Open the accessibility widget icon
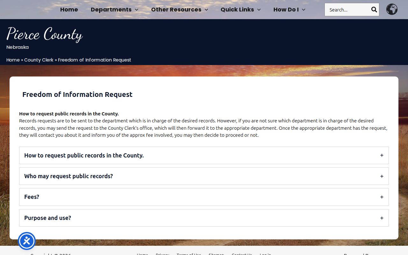 (x=27, y=241)
